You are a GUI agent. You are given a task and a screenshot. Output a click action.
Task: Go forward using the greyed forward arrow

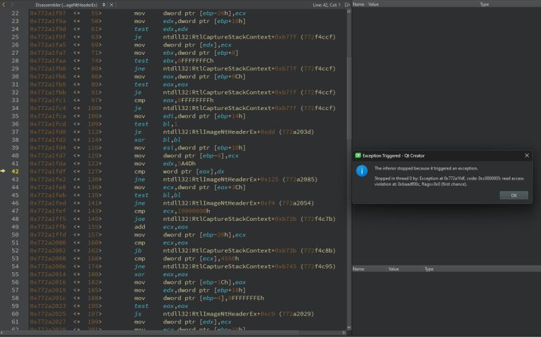[12, 5]
